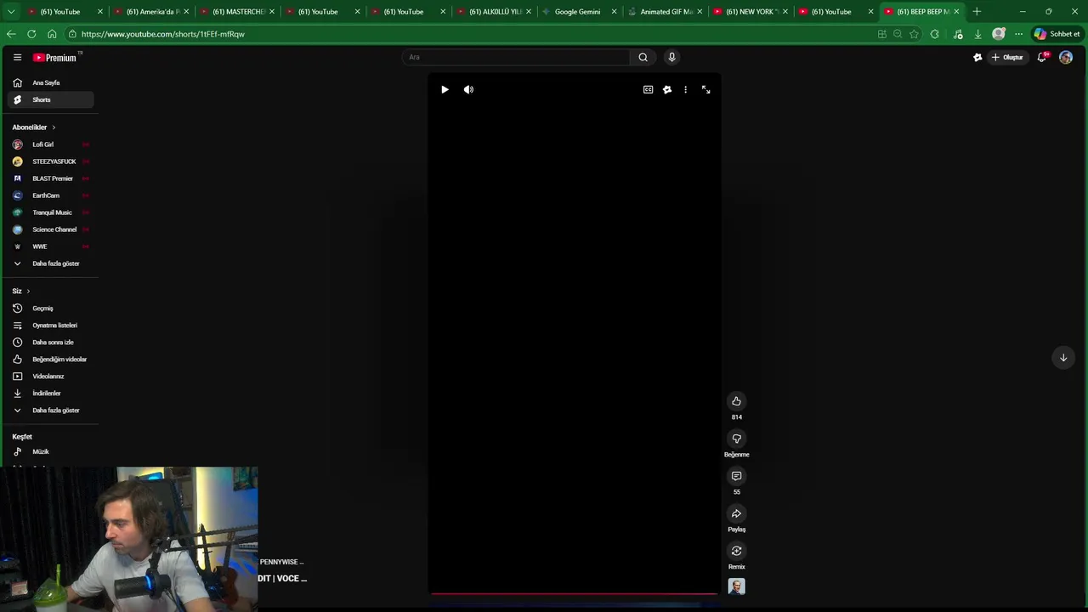This screenshot has height=612, width=1088.
Task: Open browser extensions puzzle icon
Action: (x=935, y=34)
